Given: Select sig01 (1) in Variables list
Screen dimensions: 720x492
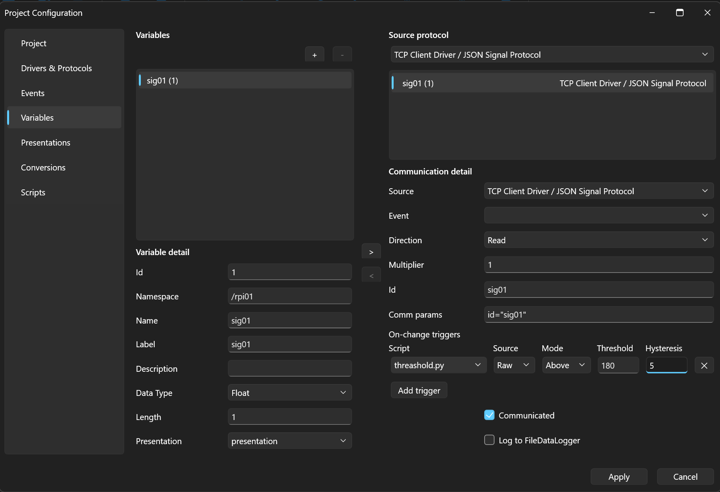Looking at the screenshot, I should click(x=244, y=80).
